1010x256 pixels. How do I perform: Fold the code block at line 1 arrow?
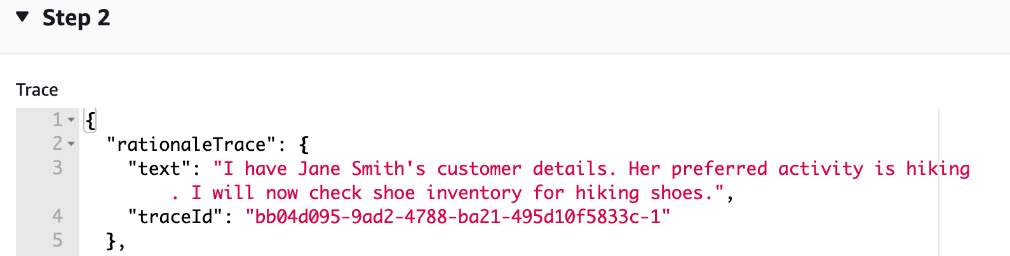pyautogui.click(x=71, y=120)
